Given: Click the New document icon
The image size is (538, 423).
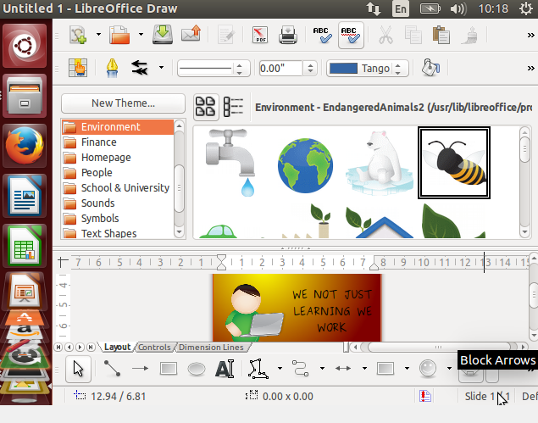Looking at the screenshot, I should (78, 35).
